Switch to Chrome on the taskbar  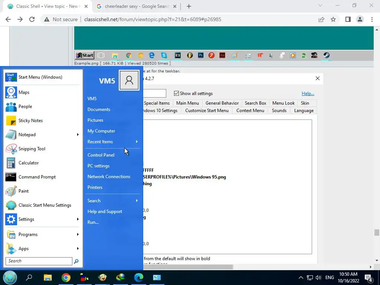(66, 277)
